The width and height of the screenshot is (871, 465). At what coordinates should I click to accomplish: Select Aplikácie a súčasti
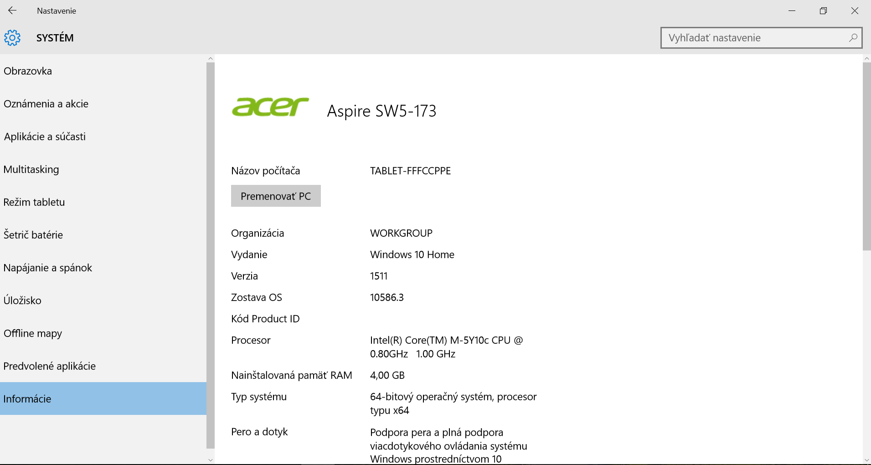pyautogui.click(x=103, y=137)
